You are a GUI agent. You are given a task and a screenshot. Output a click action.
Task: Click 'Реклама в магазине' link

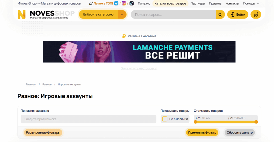click(142, 36)
